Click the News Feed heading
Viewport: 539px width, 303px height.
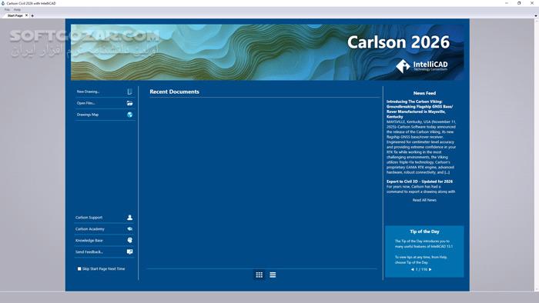(x=424, y=93)
